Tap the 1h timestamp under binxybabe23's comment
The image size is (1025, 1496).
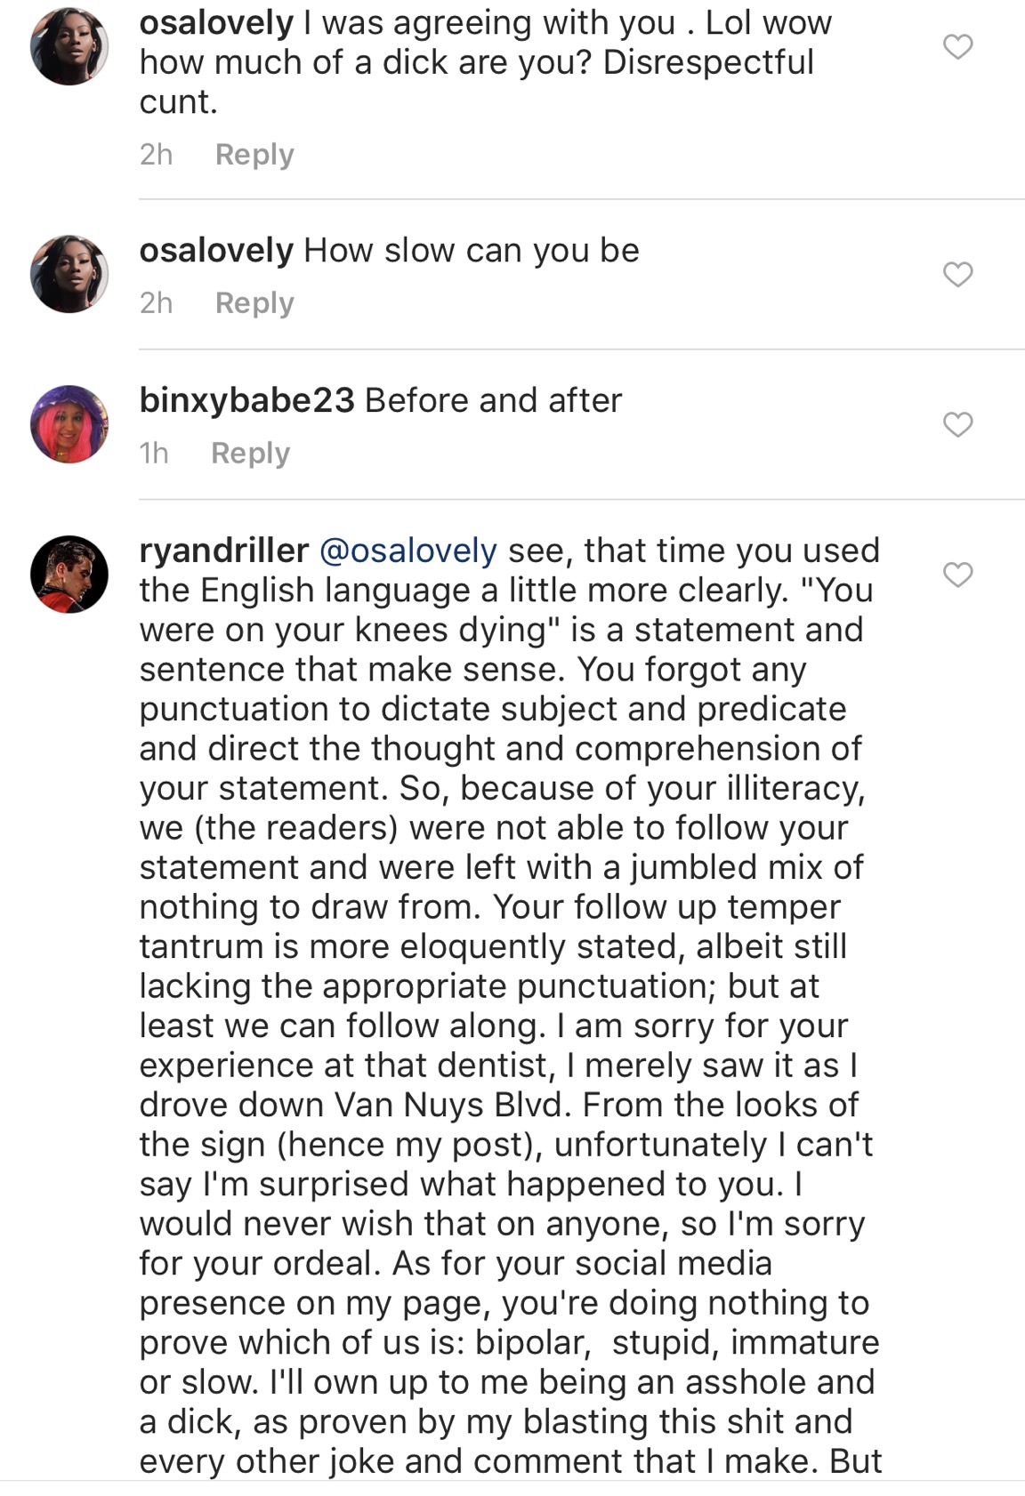(154, 454)
